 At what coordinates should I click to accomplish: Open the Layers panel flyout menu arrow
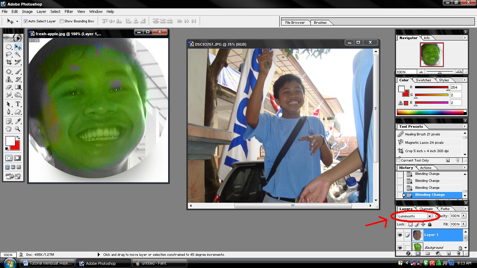click(465, 209)
